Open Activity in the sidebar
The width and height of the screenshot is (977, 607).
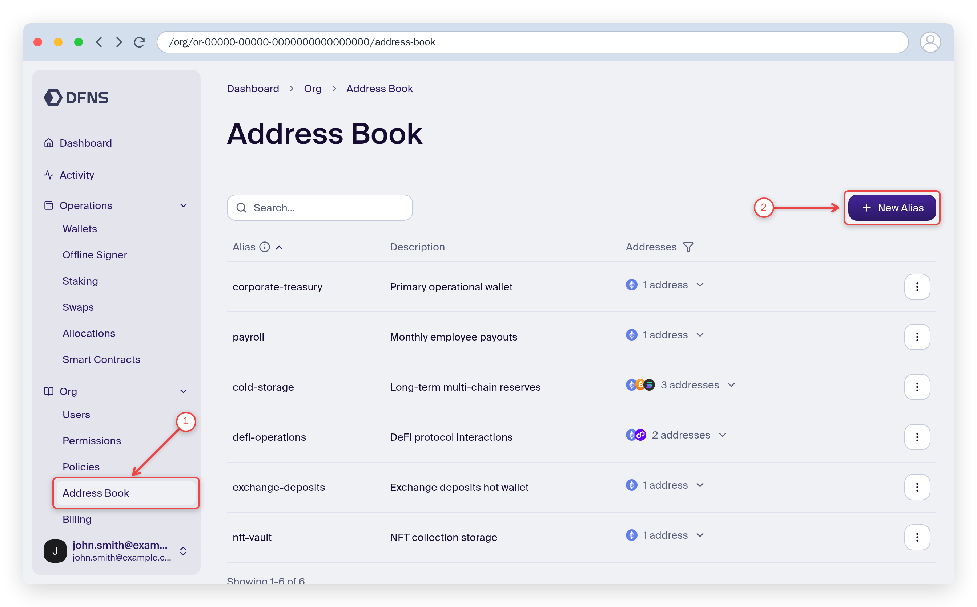(x=76, y=175)
